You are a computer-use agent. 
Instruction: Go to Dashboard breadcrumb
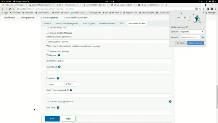click(x=9, y=18)
